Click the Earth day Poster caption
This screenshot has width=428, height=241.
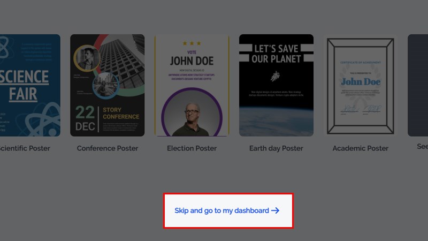click(x=276, y=148)
